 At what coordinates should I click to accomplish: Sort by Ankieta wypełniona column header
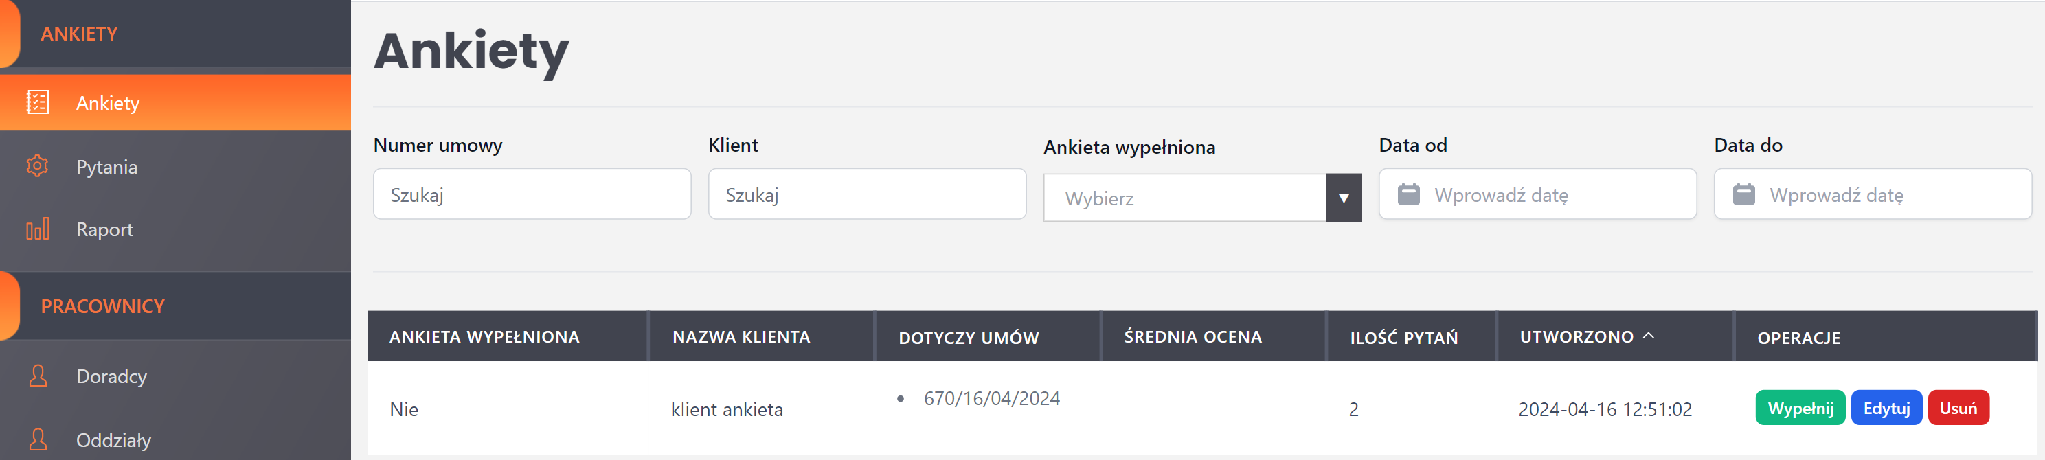coord(484,336)
